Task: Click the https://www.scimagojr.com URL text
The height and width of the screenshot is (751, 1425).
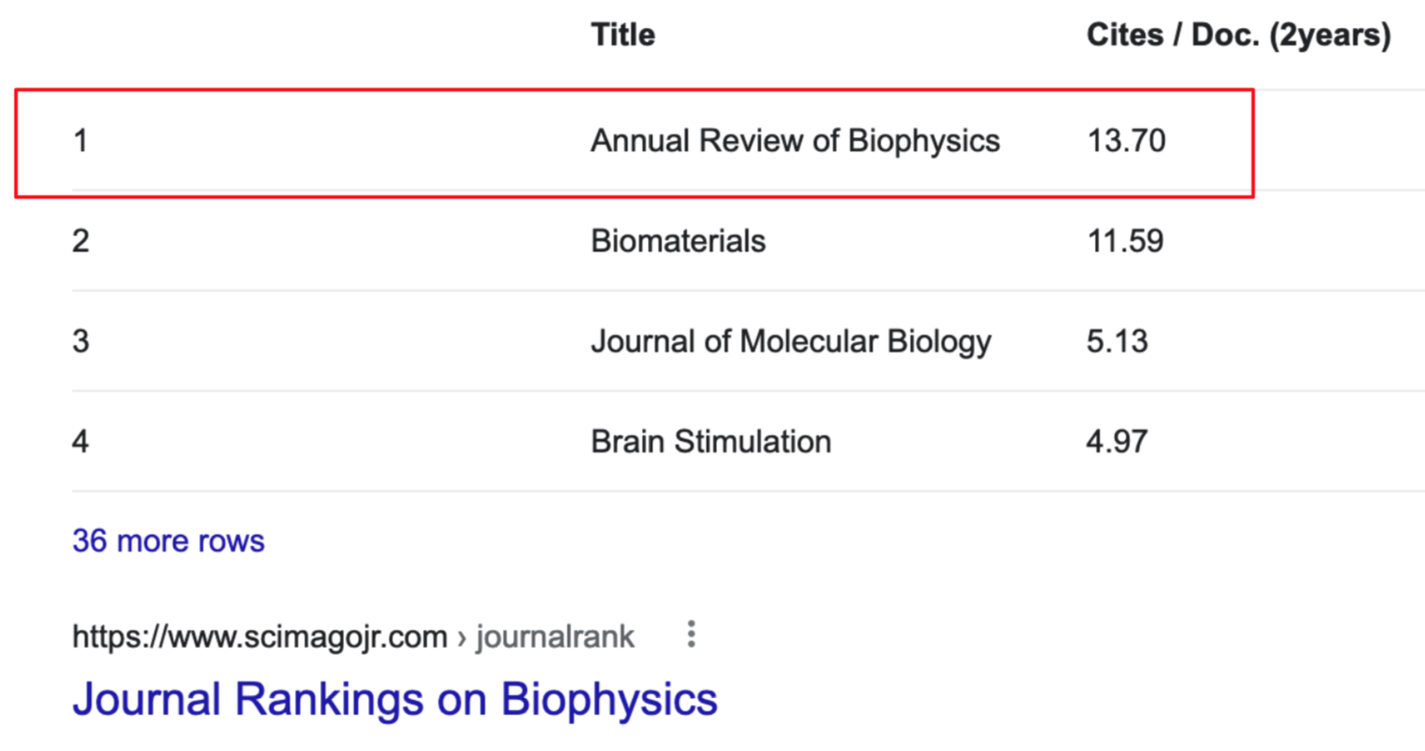Action: pos(260,637)
